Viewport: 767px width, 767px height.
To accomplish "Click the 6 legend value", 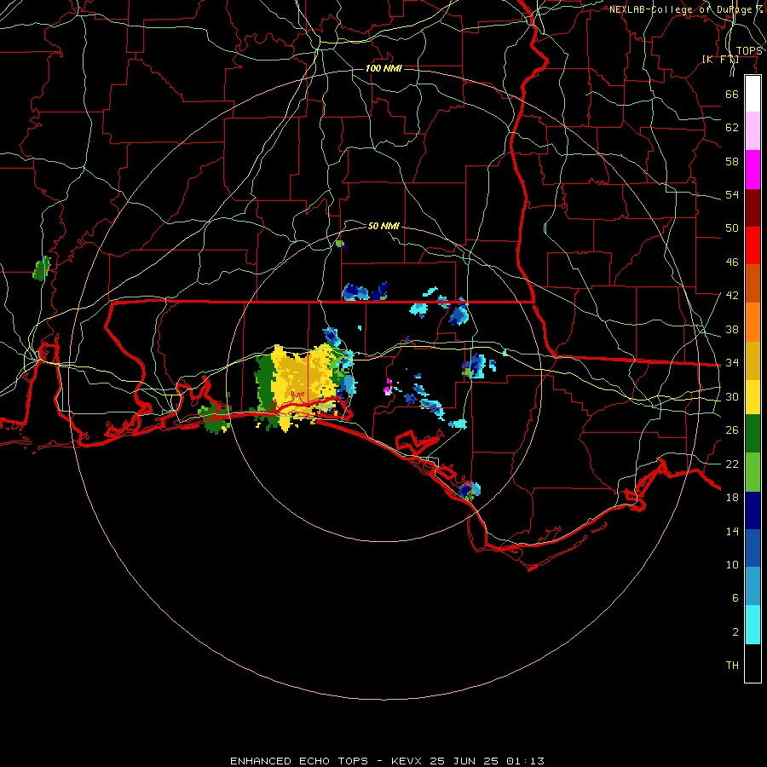I will [735, 597].
